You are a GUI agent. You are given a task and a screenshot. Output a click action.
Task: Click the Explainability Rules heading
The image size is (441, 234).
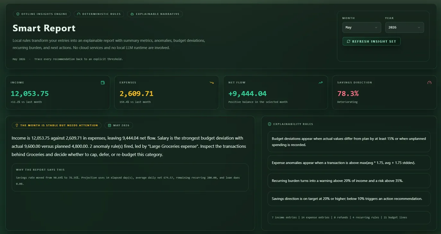(x=293, y=124)
